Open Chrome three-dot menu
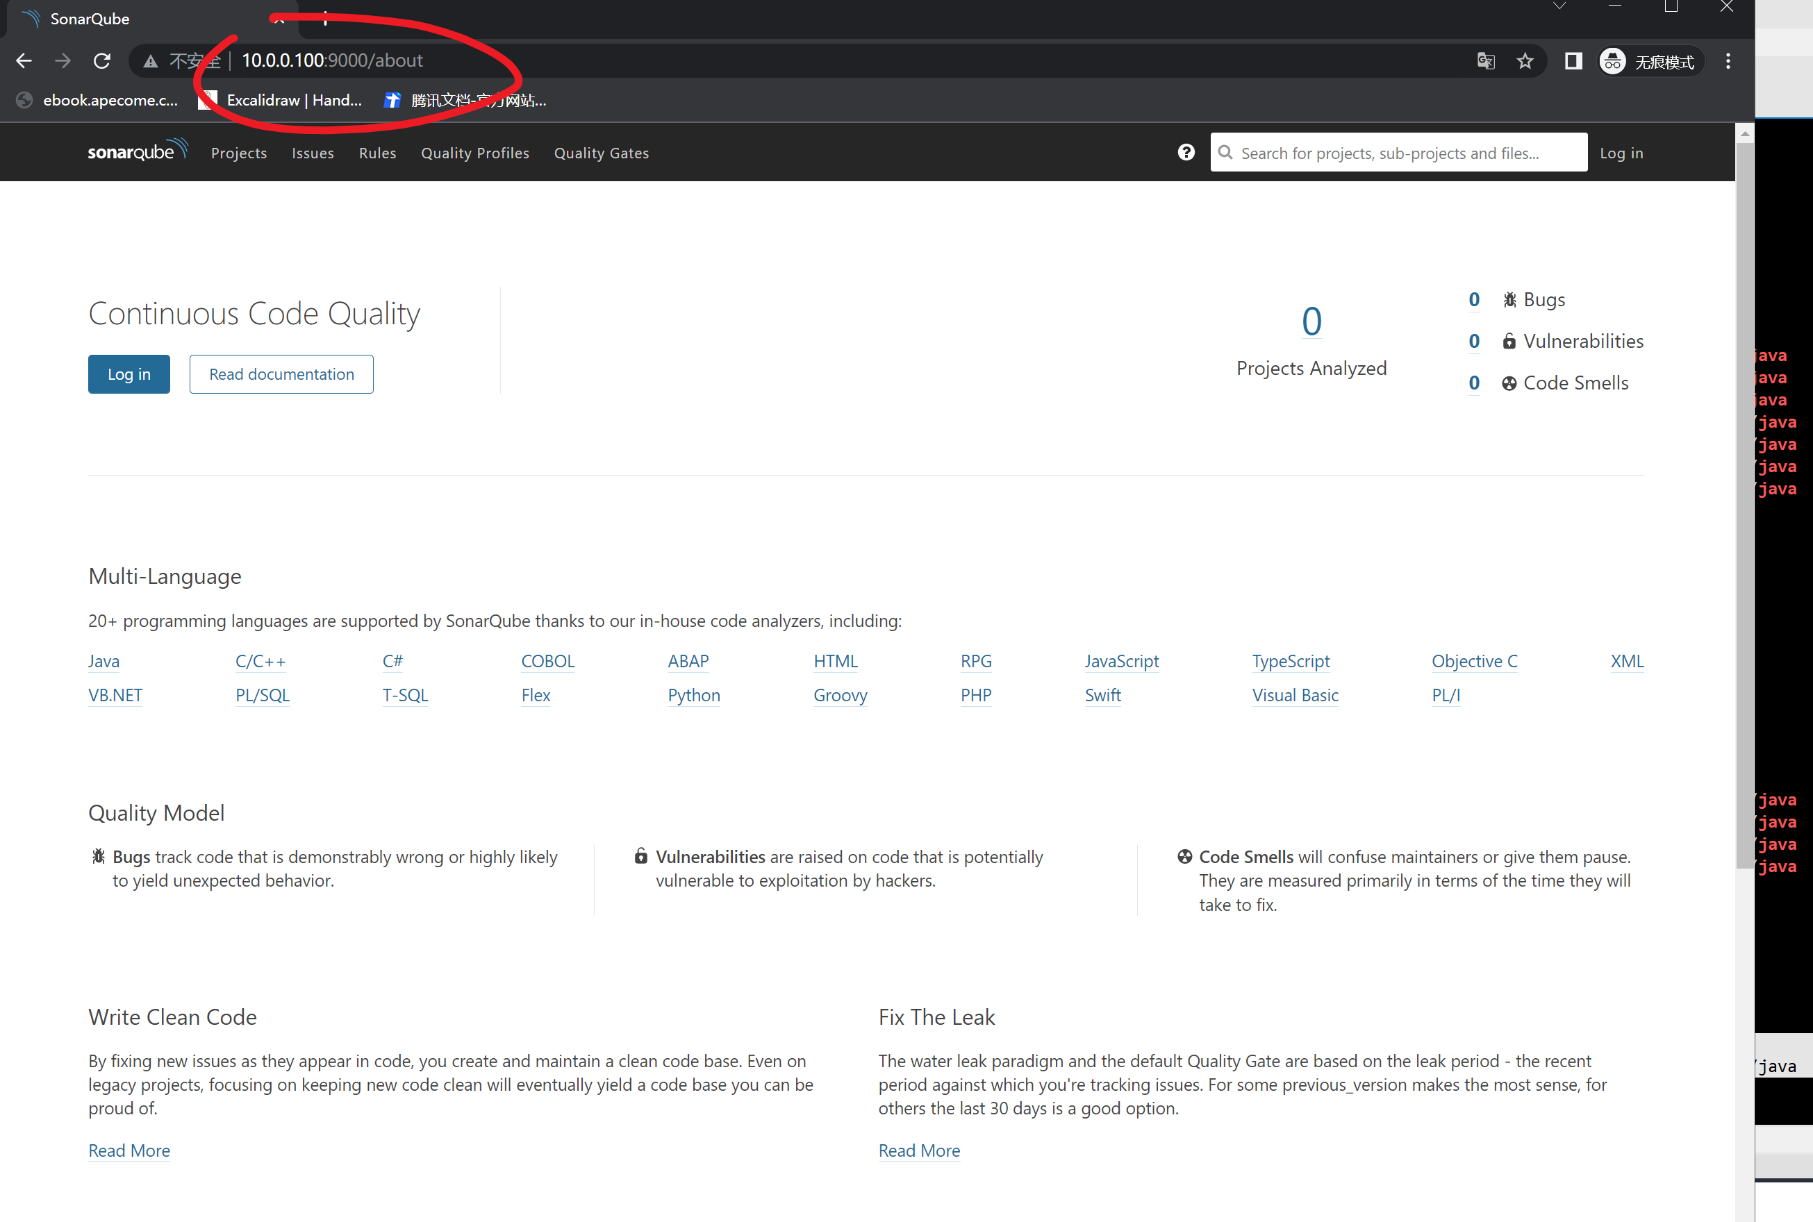Viewport: 1813px width, 1222px height. tap(1728, 61)
